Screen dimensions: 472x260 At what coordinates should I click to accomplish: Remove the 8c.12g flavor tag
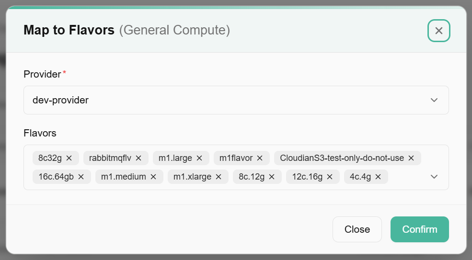pos(272,177)
